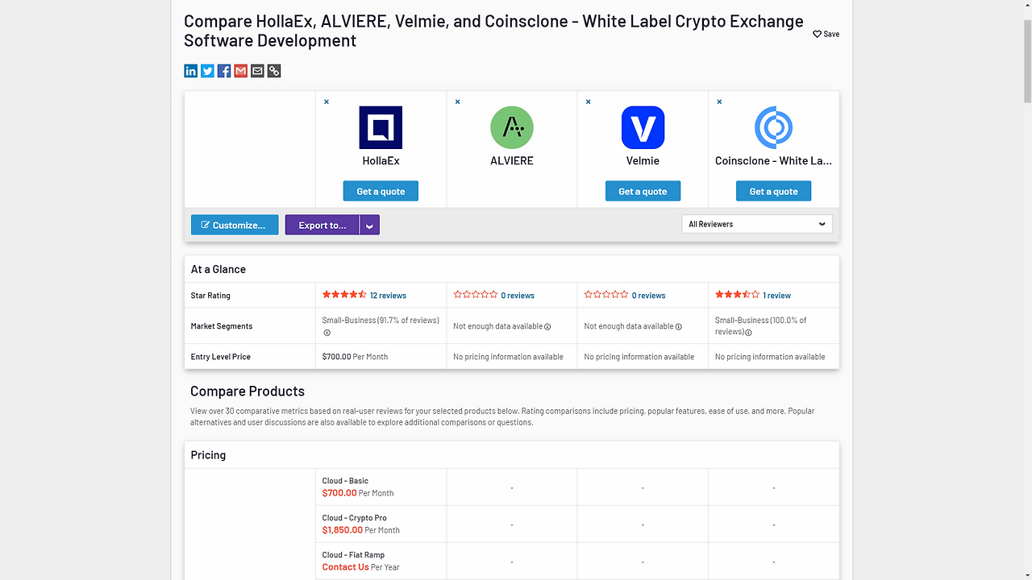The width and height of the screenshot is (1032, 580).
Task: Click Get a quote under Velmie
Action: click(x=643, y=191)
